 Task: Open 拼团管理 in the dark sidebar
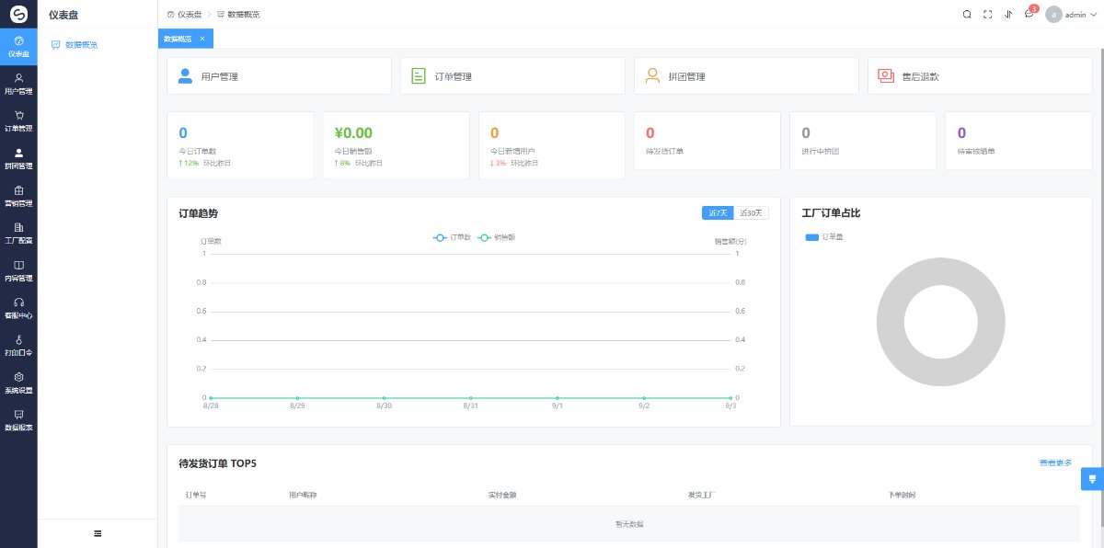18,159
